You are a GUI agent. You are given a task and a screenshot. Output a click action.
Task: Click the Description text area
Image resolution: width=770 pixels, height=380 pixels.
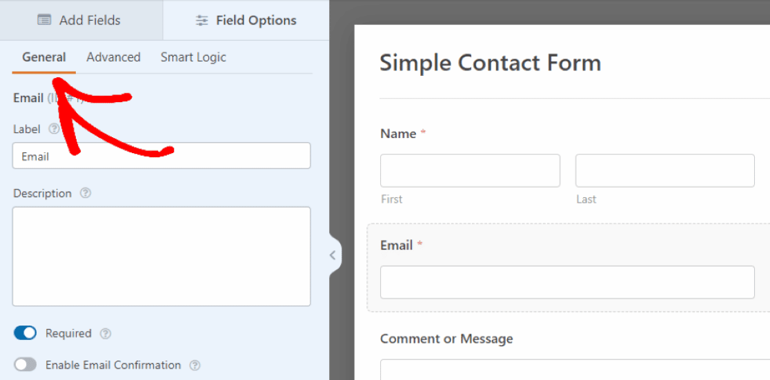coord(161,256)
